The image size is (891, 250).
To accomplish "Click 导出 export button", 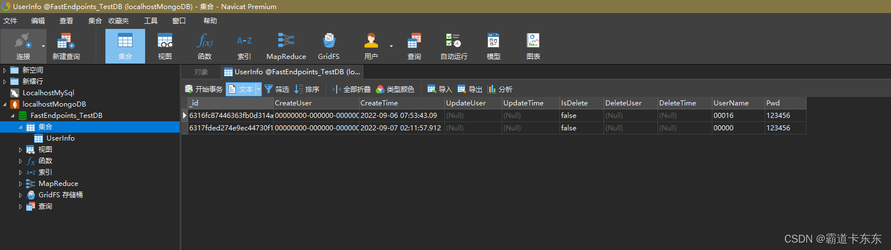I will (470, 89).
